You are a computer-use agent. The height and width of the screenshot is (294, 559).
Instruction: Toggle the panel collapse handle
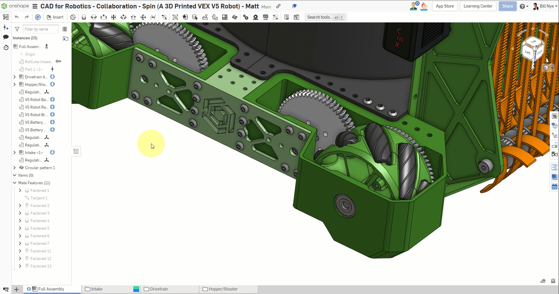tap(76, 151)
